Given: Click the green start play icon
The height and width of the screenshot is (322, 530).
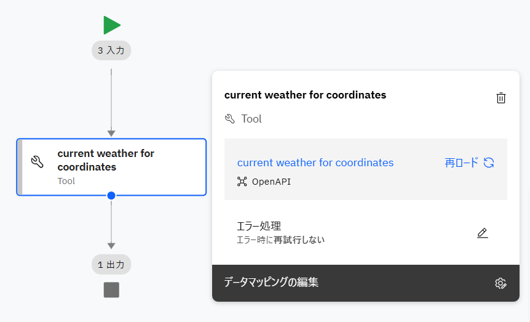Looking at the screenshot, I should 112,25.
